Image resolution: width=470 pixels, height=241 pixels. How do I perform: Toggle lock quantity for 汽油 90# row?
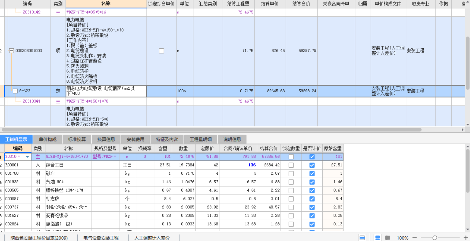click(x=291, y=182)
